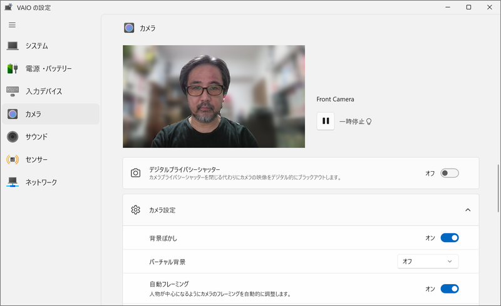Open センサー settings page
Viewport: 501px width, 306px height.
pyautogui.click(x=51, y=159)
